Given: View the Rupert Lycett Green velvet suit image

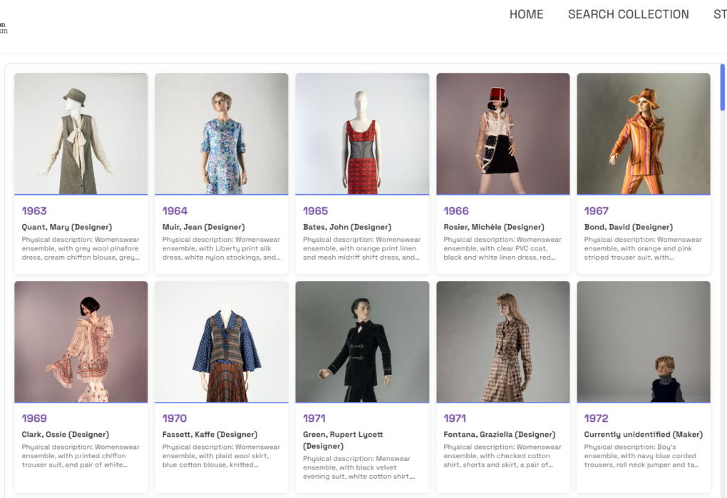Looking at the screenshot, I should click(362, 341).
